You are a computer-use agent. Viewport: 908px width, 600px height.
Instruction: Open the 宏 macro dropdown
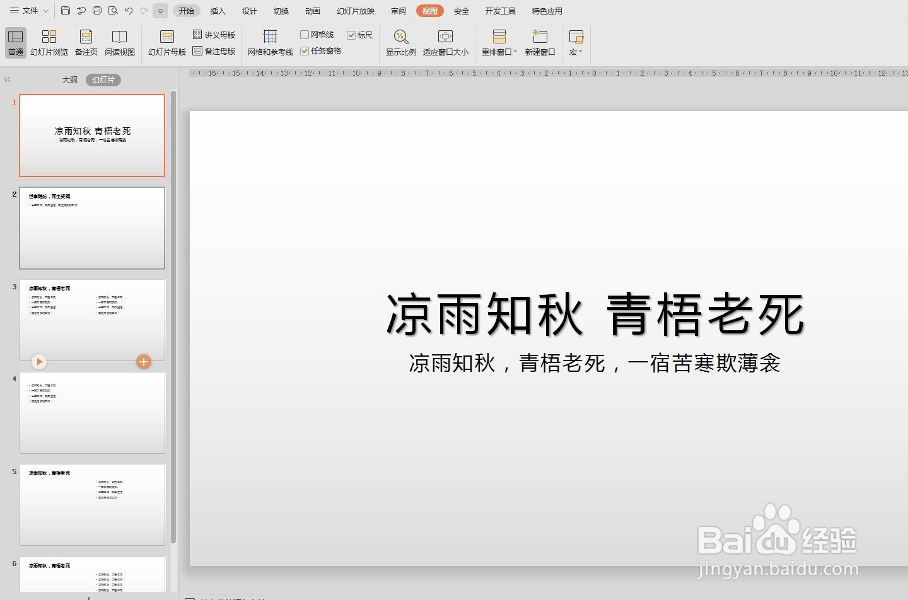pos(576,43)
